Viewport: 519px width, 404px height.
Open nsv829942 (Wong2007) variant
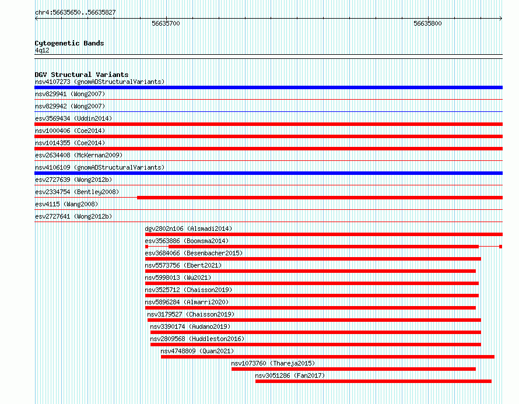point(70,106)
